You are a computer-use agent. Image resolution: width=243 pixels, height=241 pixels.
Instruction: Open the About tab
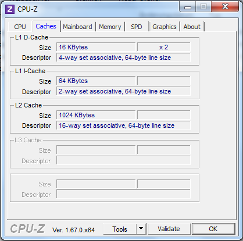tap(192, 27)
